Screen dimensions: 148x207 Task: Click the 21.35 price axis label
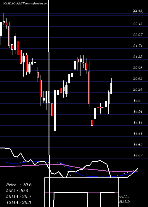(x=138, y=57)
